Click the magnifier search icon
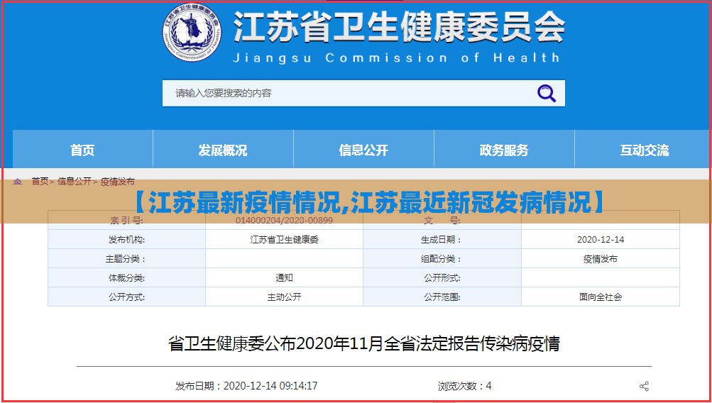The image size is (712, 403). click(x=547, y=94)
